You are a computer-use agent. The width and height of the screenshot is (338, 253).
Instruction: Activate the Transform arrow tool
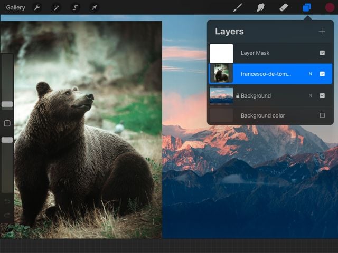point(94,7)
